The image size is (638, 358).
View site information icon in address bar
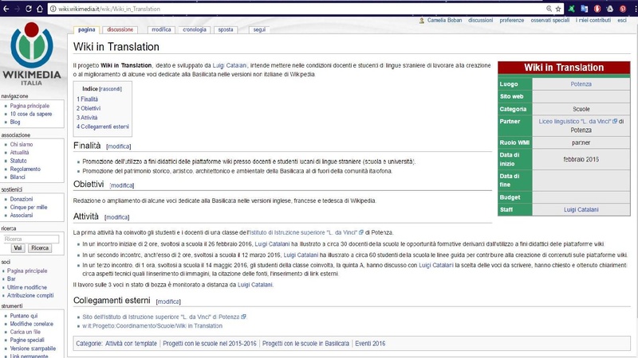coord(53,9)
